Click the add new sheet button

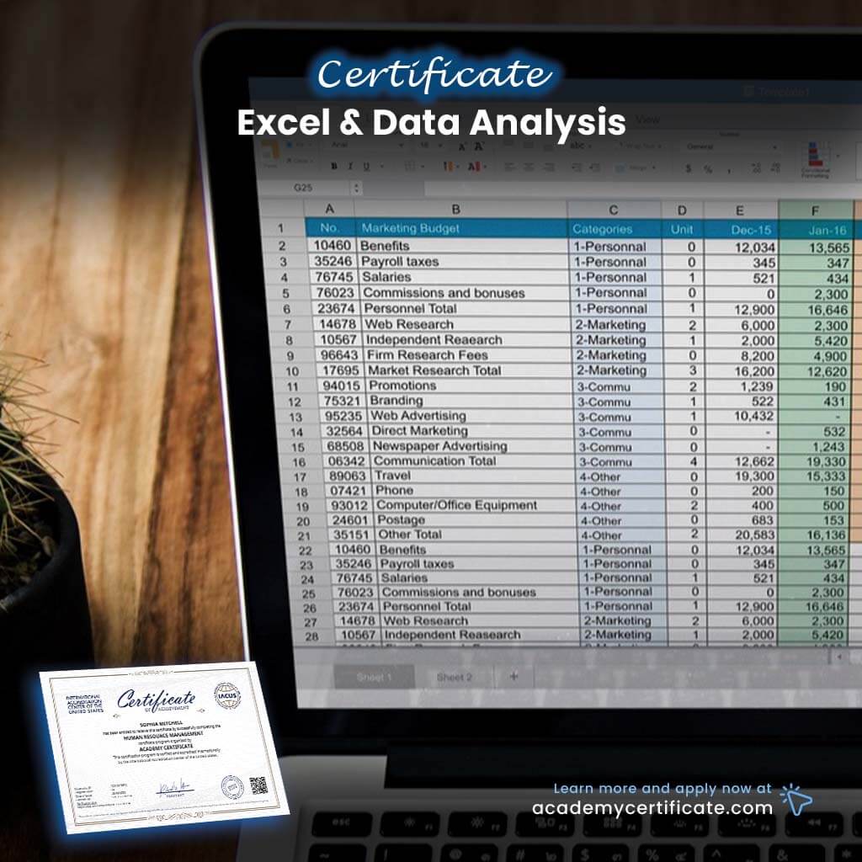[513, 676]
